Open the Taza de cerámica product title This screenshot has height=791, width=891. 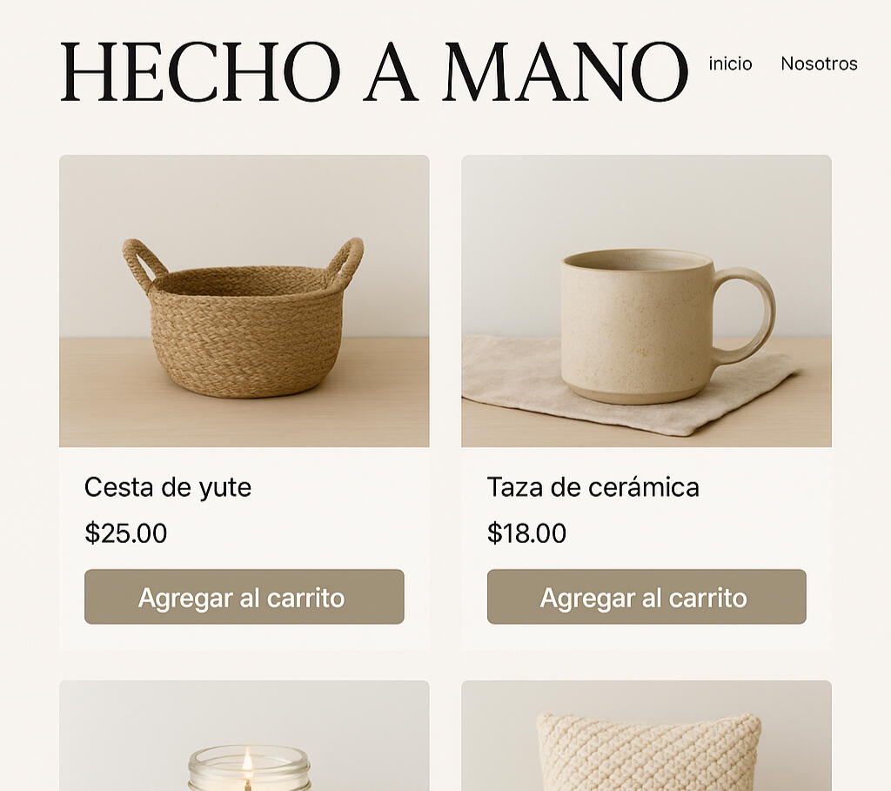click(x=593, y=487)
